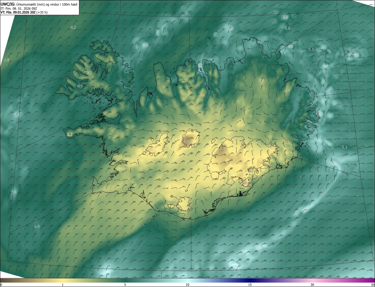The width and height of the screenshot is (375, 287).
Task: Click the "50" tick on the color scale
Action: (373, 285)
